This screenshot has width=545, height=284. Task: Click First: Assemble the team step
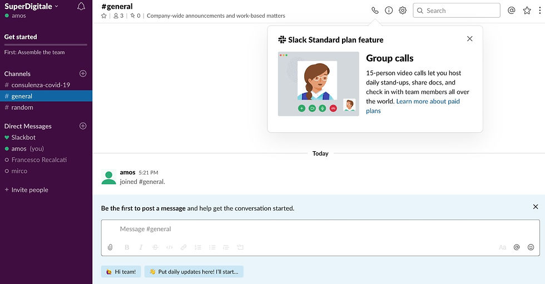(x=34, y=52)
